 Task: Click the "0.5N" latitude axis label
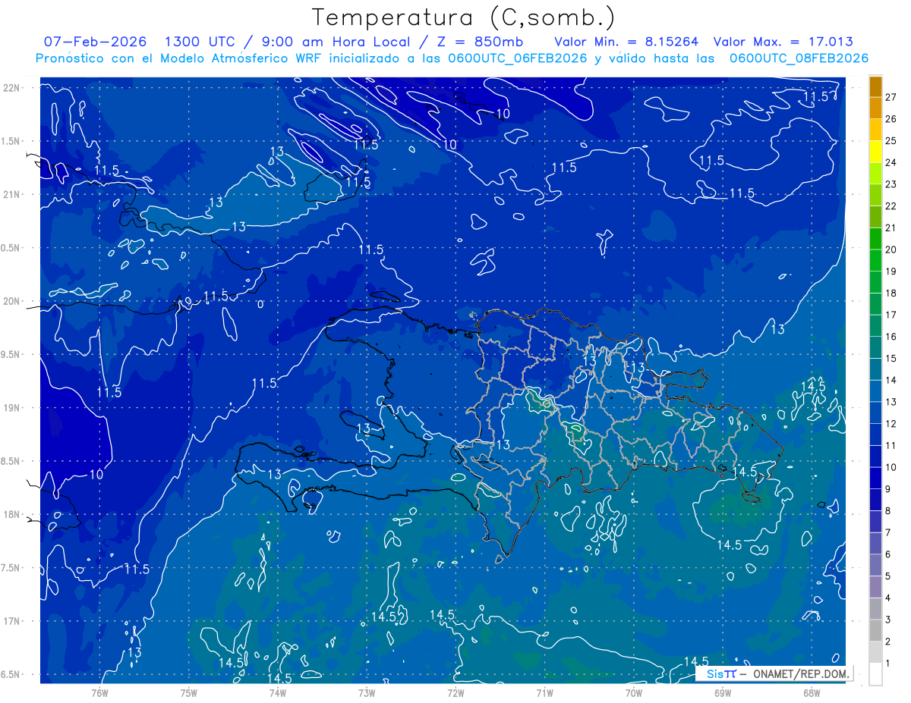click(11, 248)
